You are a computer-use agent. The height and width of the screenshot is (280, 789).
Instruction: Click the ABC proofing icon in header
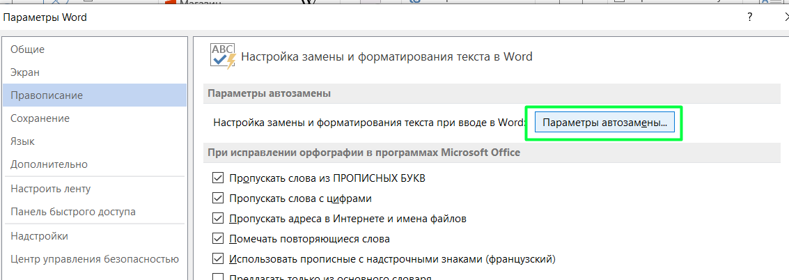[222, 56]
